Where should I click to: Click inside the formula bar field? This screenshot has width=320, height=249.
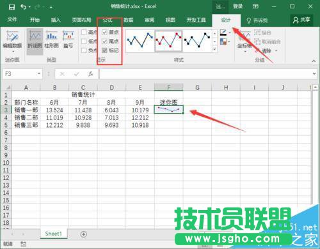(x=205, y=74)
